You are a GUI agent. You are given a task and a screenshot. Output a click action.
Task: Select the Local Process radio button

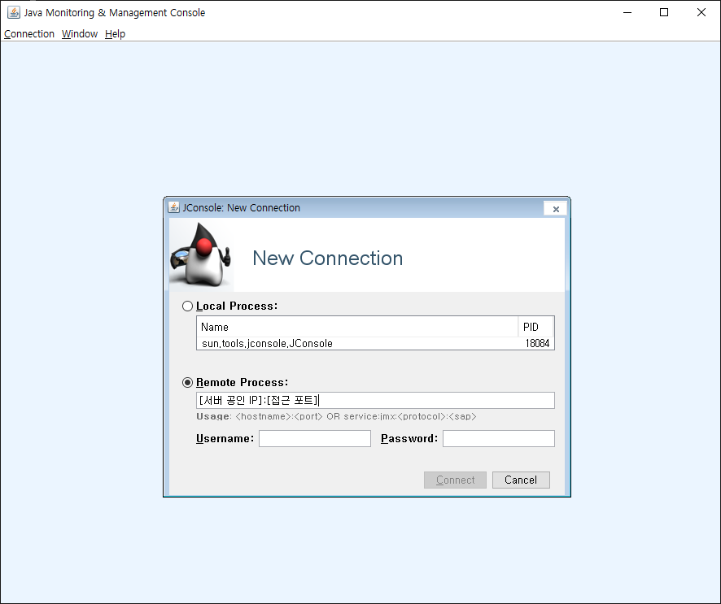coord(187,306)
